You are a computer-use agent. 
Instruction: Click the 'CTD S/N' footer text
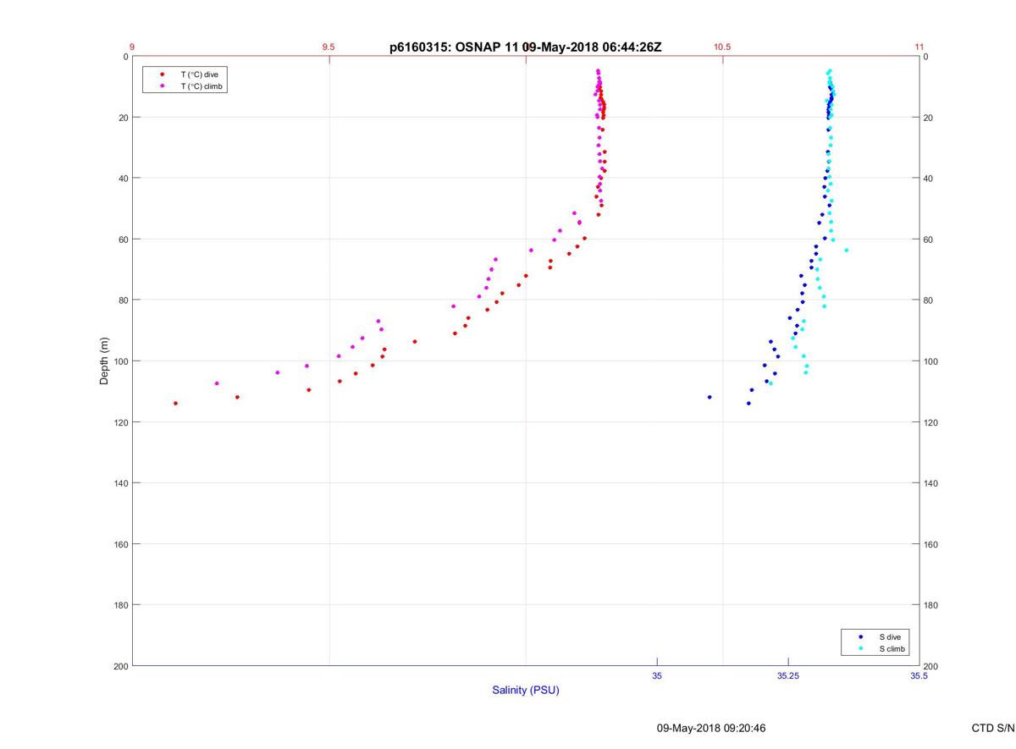click(993, 728)
